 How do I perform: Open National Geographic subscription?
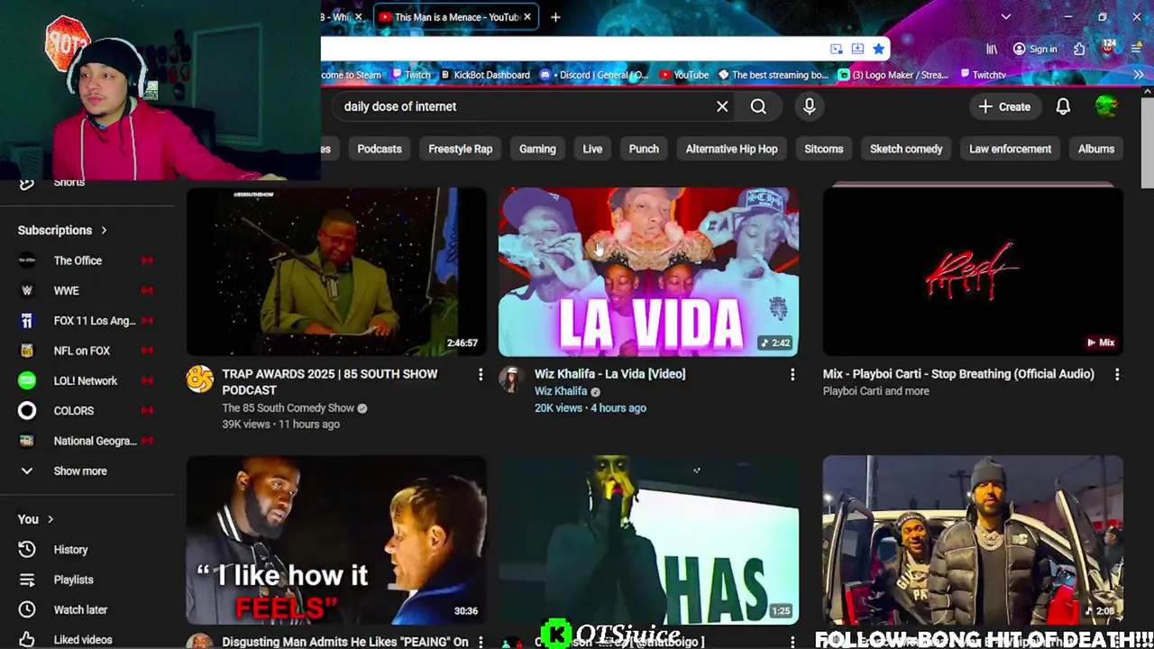(86, 441)
